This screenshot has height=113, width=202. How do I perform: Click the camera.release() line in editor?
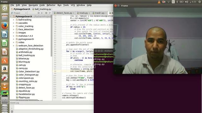(70, 95)
